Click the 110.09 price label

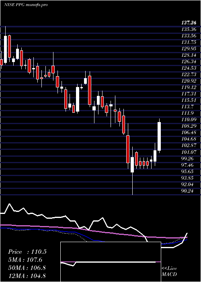point(189,120)
